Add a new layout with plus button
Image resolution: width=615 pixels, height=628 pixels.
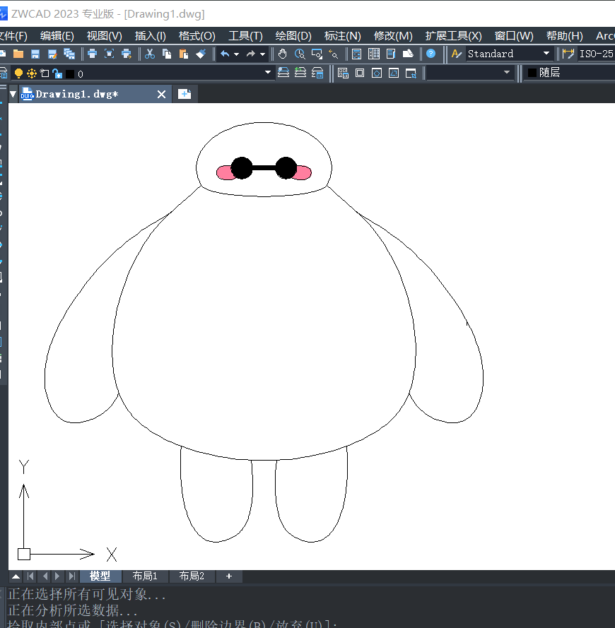(229, 576)
